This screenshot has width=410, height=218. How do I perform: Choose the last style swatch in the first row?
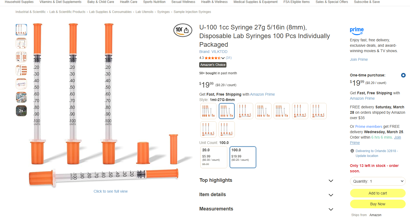(x=318, y=111)
